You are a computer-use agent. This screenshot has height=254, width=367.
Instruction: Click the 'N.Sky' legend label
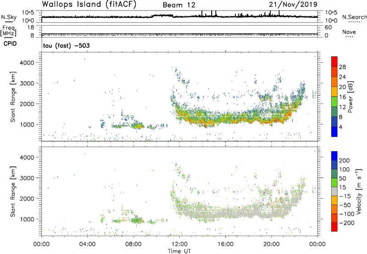coord(9,17)
